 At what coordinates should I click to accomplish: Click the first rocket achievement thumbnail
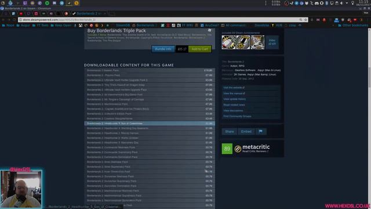point(228,42)
